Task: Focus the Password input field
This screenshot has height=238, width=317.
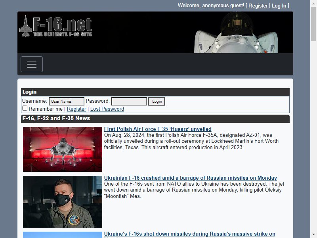Action: (129, 101)
